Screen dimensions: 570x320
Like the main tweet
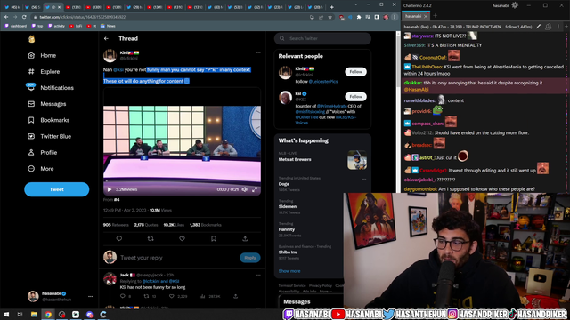point(182,238)
